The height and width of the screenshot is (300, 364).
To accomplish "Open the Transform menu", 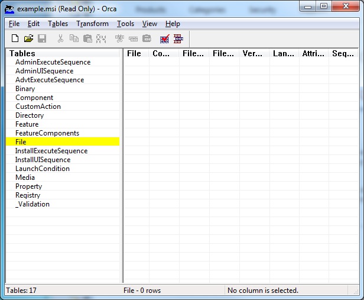I will (x=92, y=24).
